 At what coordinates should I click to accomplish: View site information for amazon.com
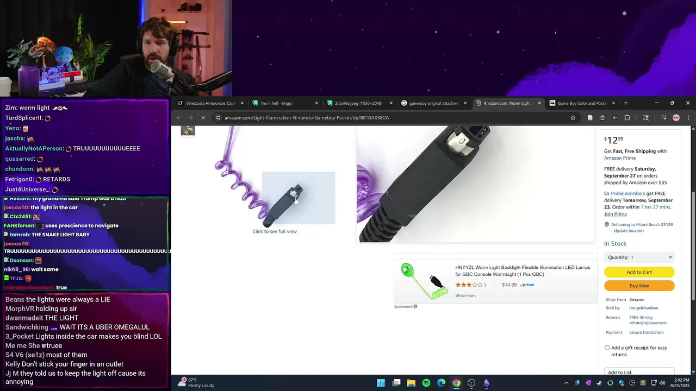coord(217,117)
